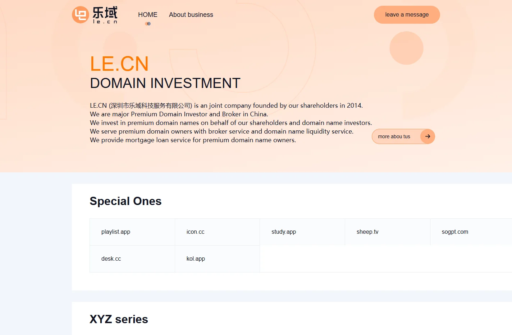
Task: Open the HOME menu item
Action: tap(148, 15)
